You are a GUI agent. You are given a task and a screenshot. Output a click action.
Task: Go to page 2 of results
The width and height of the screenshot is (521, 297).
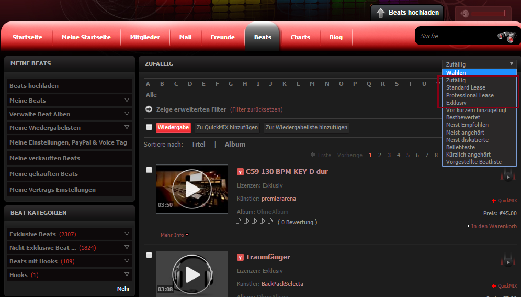tap(379, 155)
